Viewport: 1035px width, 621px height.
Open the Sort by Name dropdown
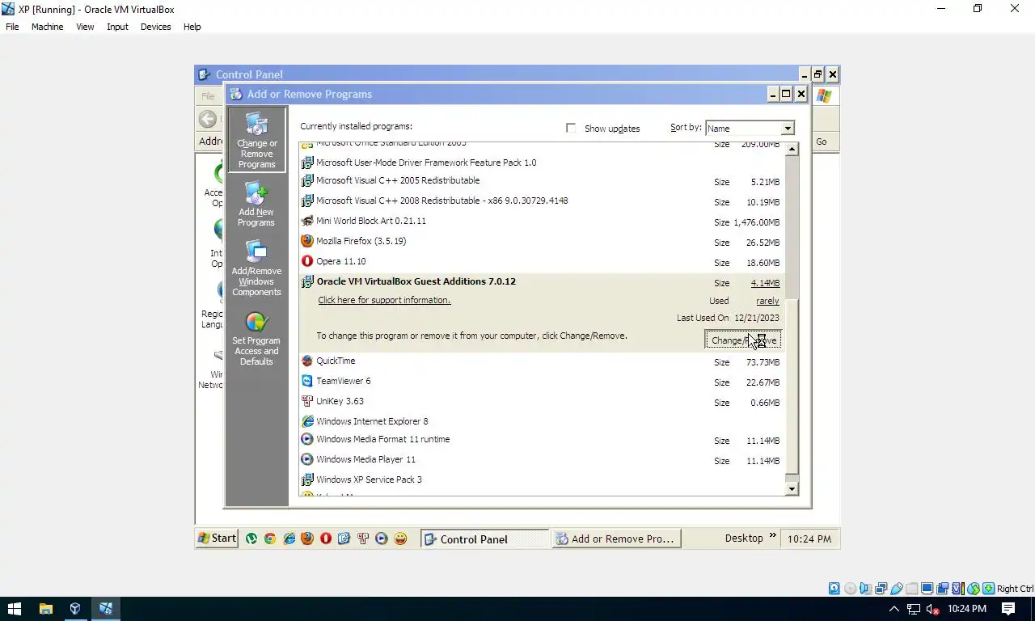750,128
